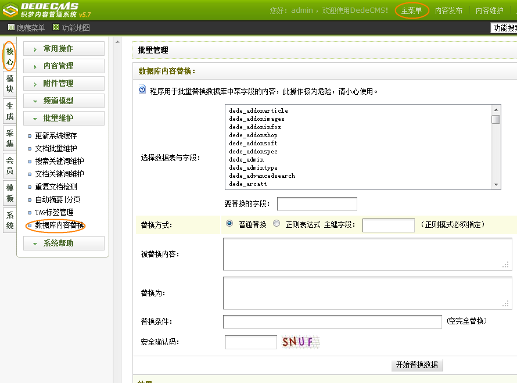The image size is (517, 383).
Task: Switch to the 模块 side tab
Action: [x=10, y=84]
